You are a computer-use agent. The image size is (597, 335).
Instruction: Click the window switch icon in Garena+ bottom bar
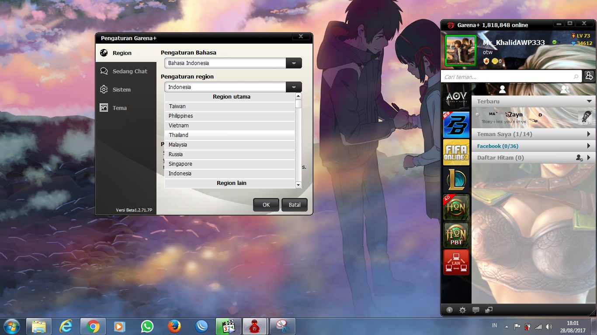[x=489, y=310]
